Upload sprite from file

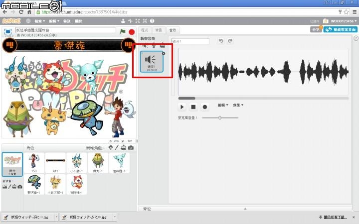tap(124, 147)
